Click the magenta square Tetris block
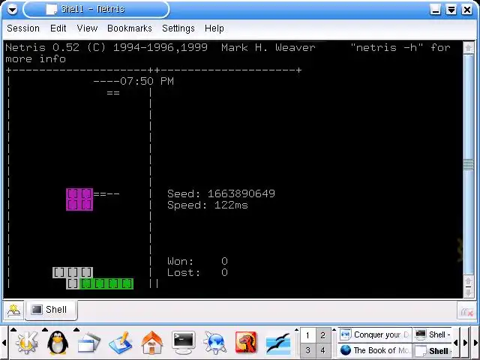This screenshot has width=480, height=360. (x=79, y=199)
